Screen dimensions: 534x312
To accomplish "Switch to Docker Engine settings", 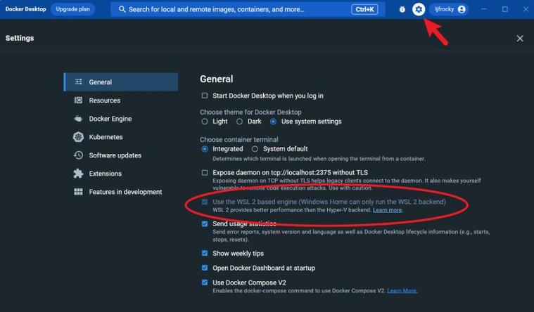I will point(120,119).
